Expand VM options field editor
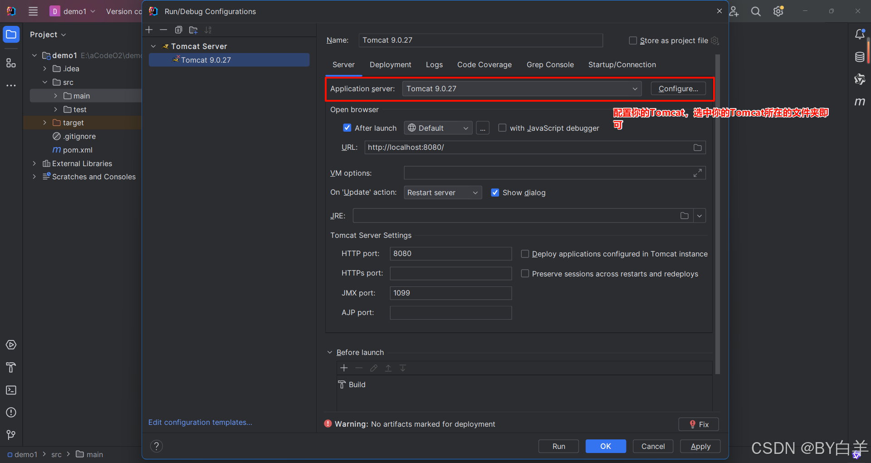This screenshot has height=463, width=871. pos(698,173)
